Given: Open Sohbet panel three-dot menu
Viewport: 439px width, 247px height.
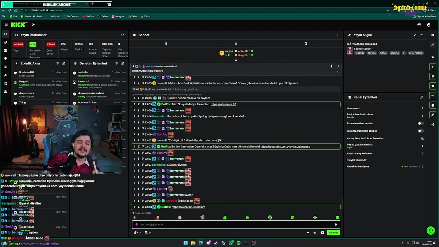Looking at the screenshot, I should tap(337, 35).
